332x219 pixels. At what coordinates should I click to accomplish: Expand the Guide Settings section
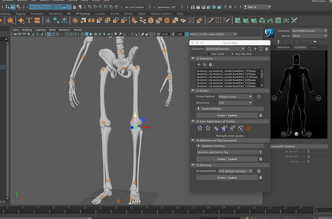pyautogui.click(x=230, y=109)
